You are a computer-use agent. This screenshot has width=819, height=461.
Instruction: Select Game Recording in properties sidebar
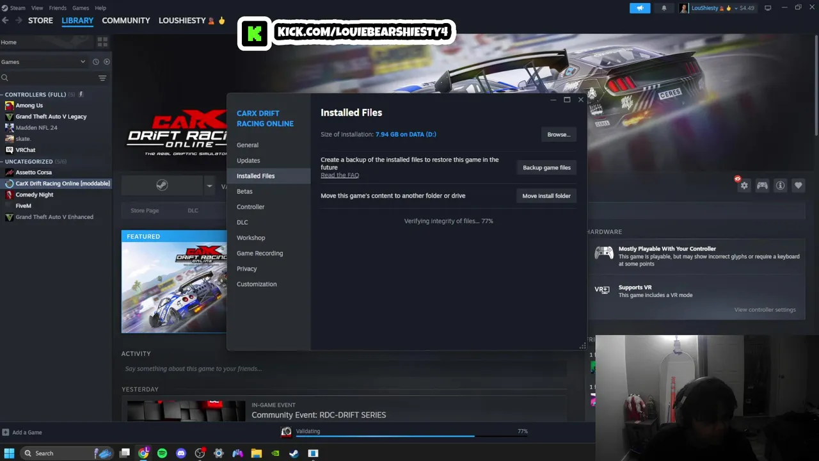click(269, 253)
